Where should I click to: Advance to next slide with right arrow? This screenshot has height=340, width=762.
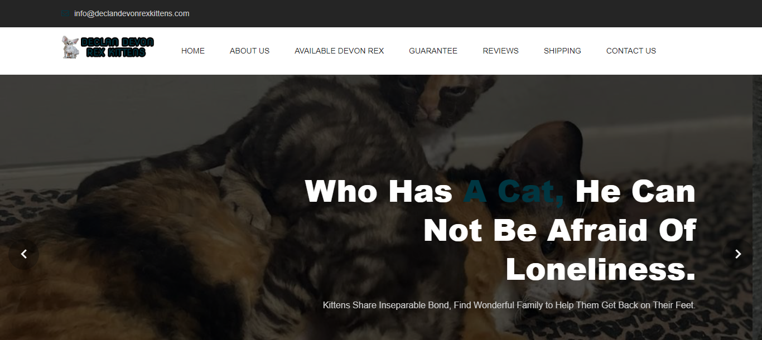point(738,254)
